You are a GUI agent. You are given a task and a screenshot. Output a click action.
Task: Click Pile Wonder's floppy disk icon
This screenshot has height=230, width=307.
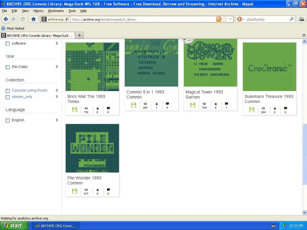[x=75, y=191]
